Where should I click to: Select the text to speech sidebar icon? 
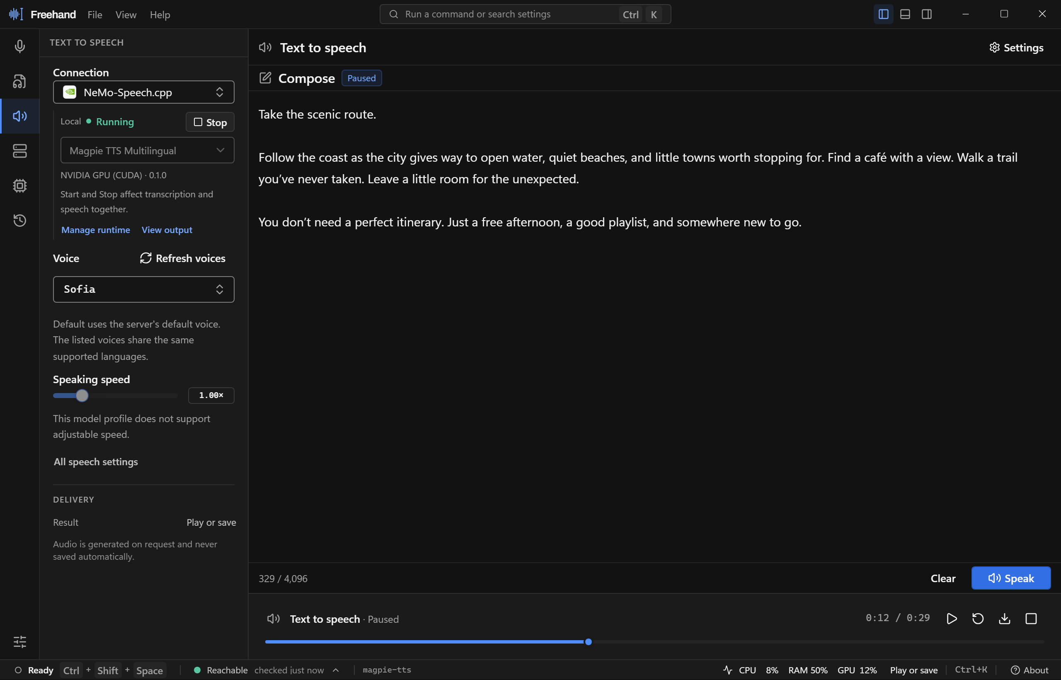tap(19, 116)
